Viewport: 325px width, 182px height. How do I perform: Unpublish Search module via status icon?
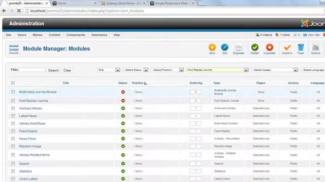pyautogui.click(x=123, y=164)
